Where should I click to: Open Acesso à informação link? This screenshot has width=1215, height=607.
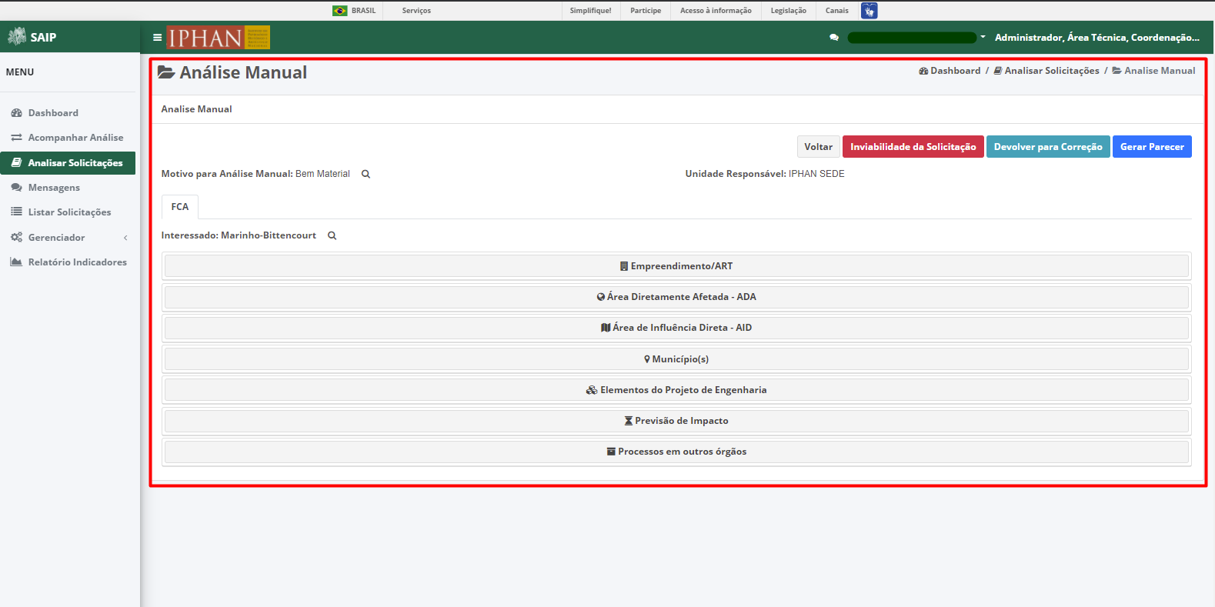tap(716, 11)
